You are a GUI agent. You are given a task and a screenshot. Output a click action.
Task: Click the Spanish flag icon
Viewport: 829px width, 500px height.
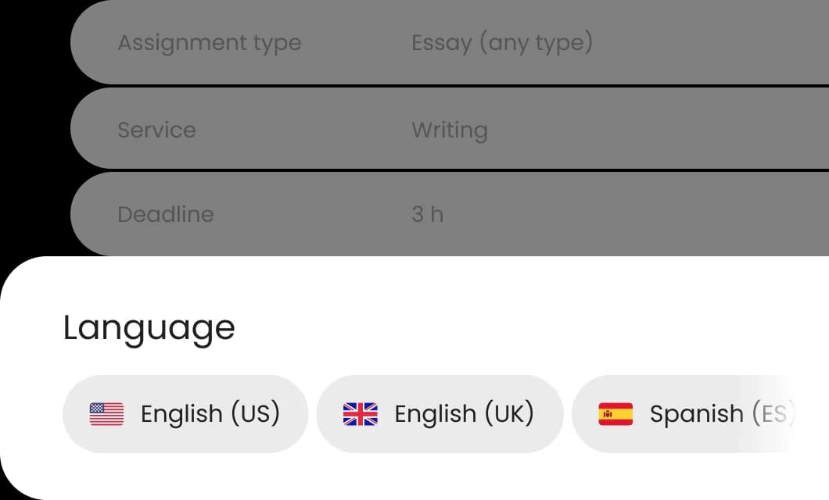[615, 414]
